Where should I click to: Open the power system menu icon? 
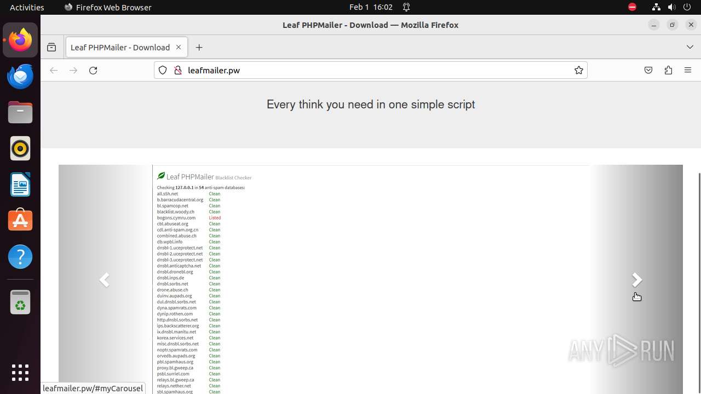tap(687, 7)
